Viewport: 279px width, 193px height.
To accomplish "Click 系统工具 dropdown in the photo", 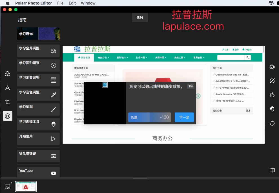I will pos(180,58).
